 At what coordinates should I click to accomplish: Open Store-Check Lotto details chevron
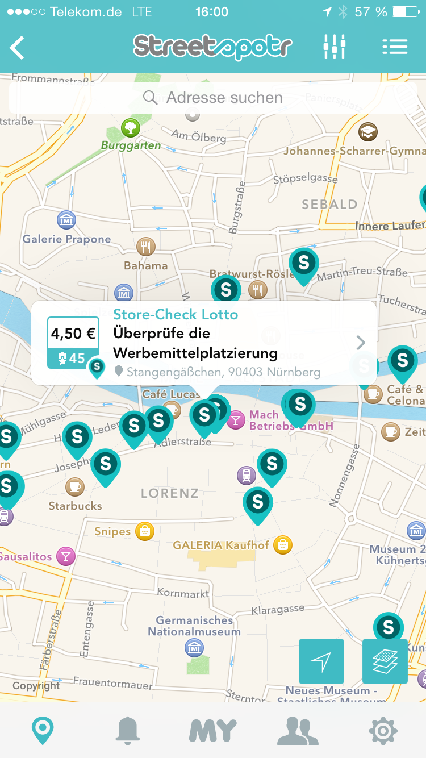[x=361, y=343]
